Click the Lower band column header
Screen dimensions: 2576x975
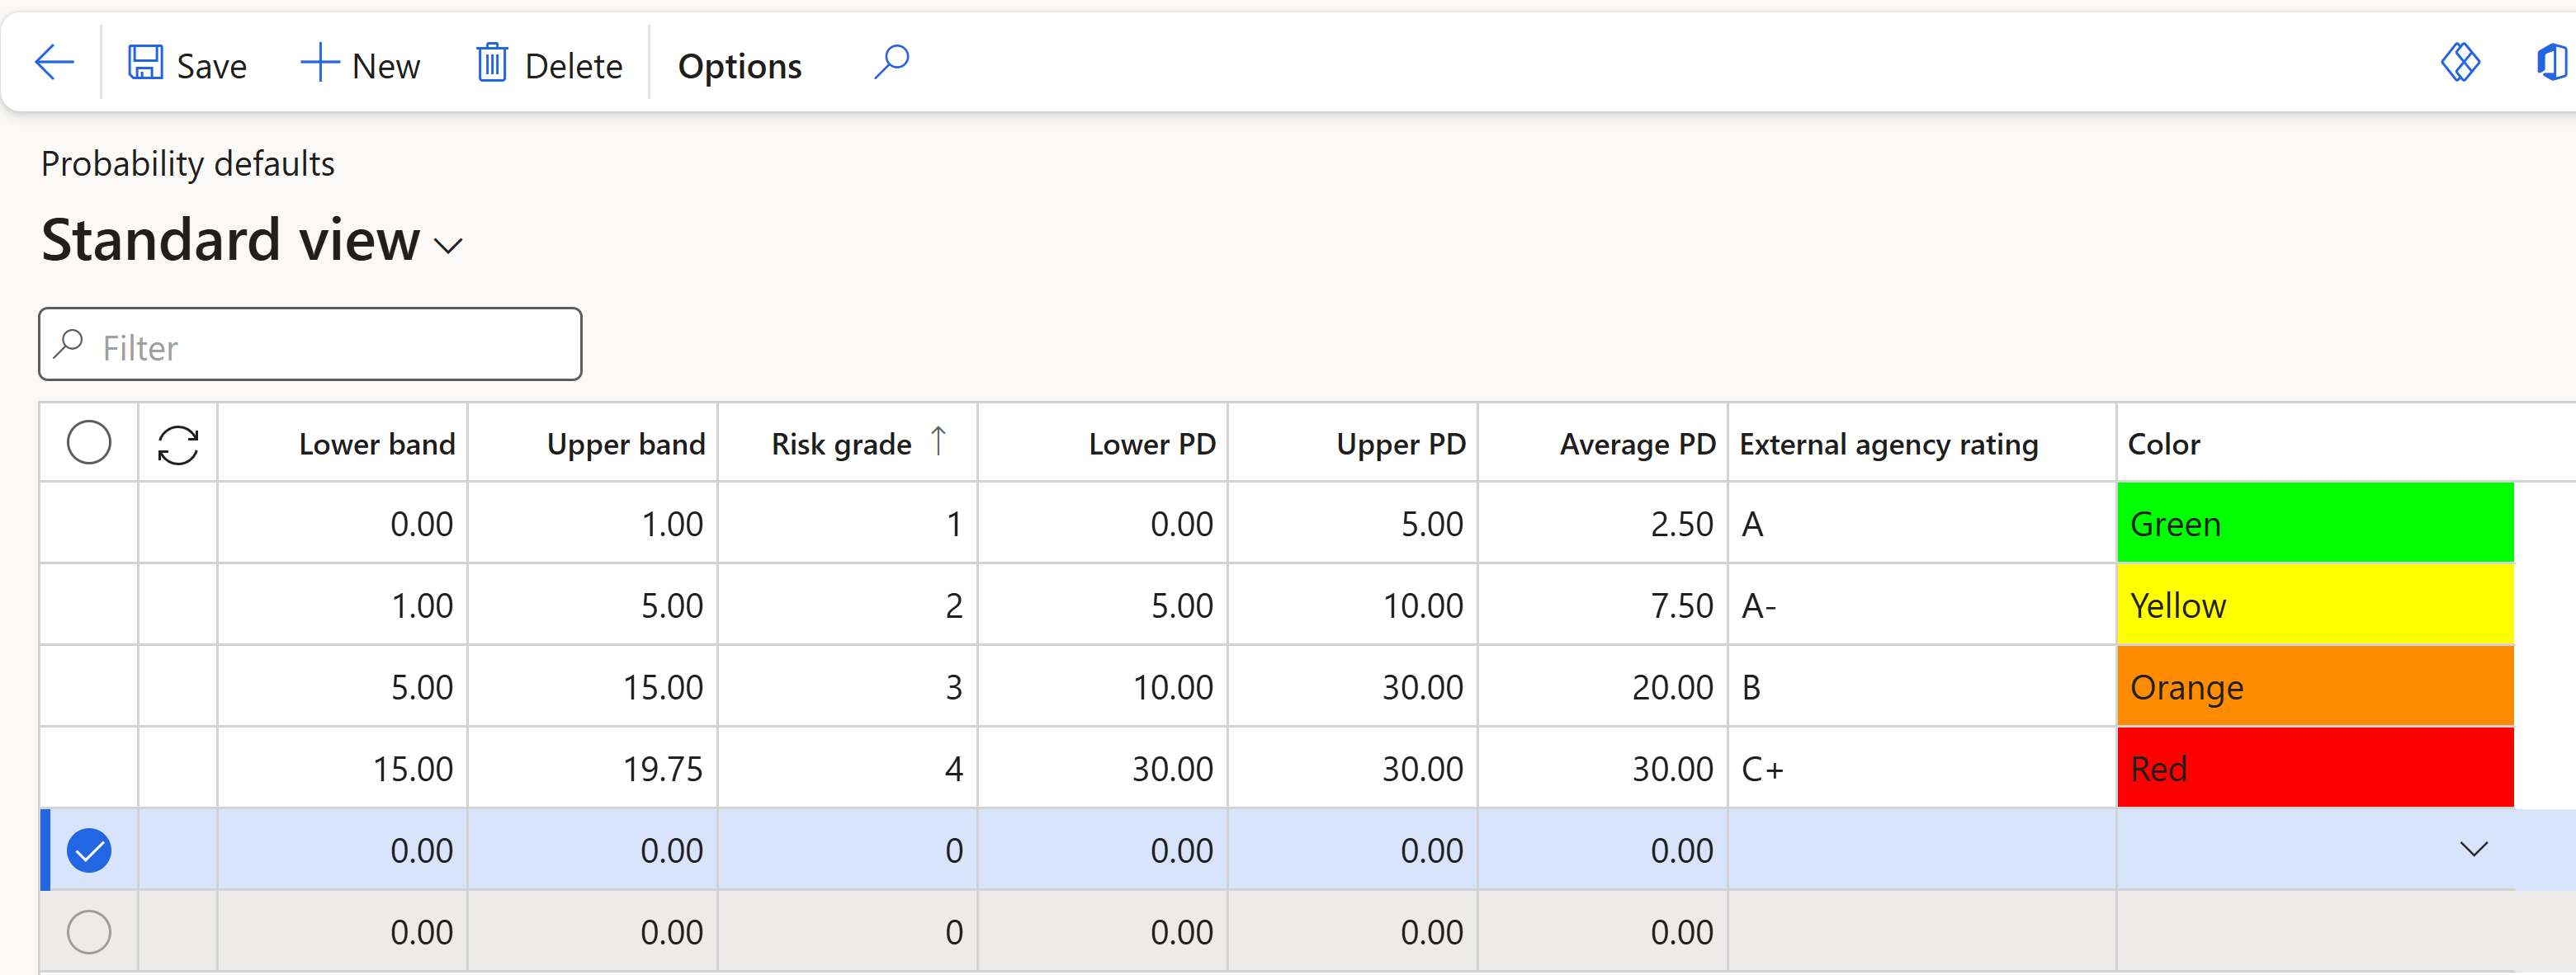376,445
